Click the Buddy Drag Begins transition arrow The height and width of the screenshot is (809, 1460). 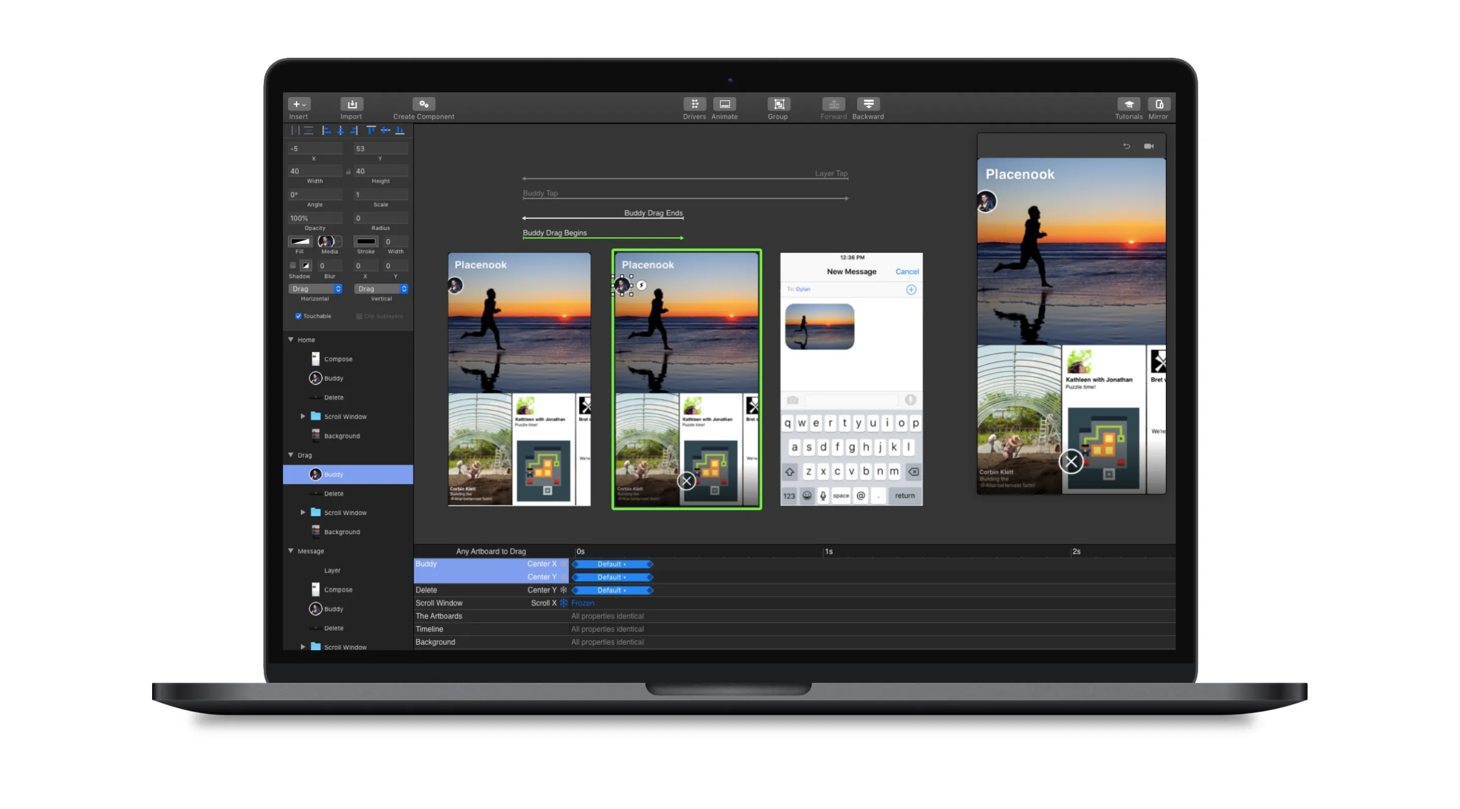pyautogui.click(x=603, y=238)
